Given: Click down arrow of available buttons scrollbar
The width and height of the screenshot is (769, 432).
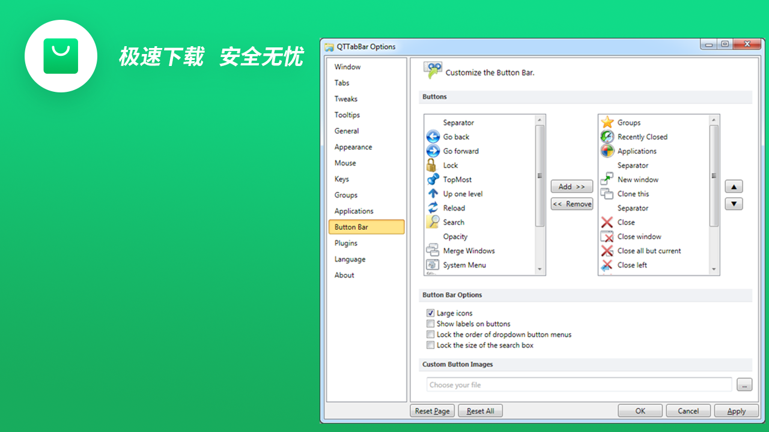Looking at the screenshot, I should click(540, 269).
